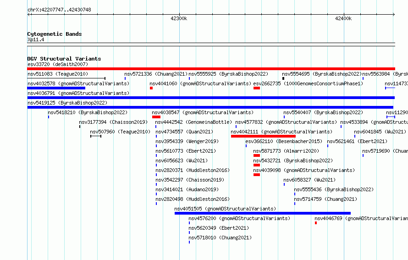Click nsv5418210 (ByrskaBishop2022) label
Viewport: 408px width, 260px height.
click(88, 112)
